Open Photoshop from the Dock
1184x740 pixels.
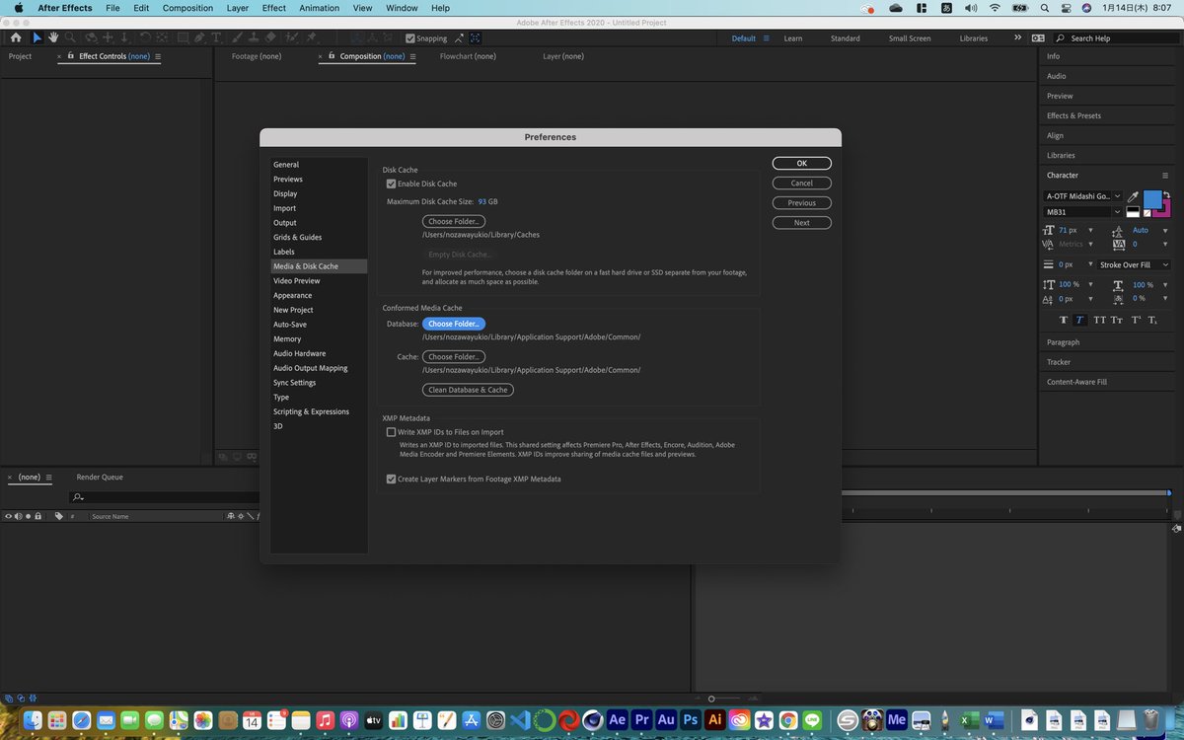coord(691,719)
